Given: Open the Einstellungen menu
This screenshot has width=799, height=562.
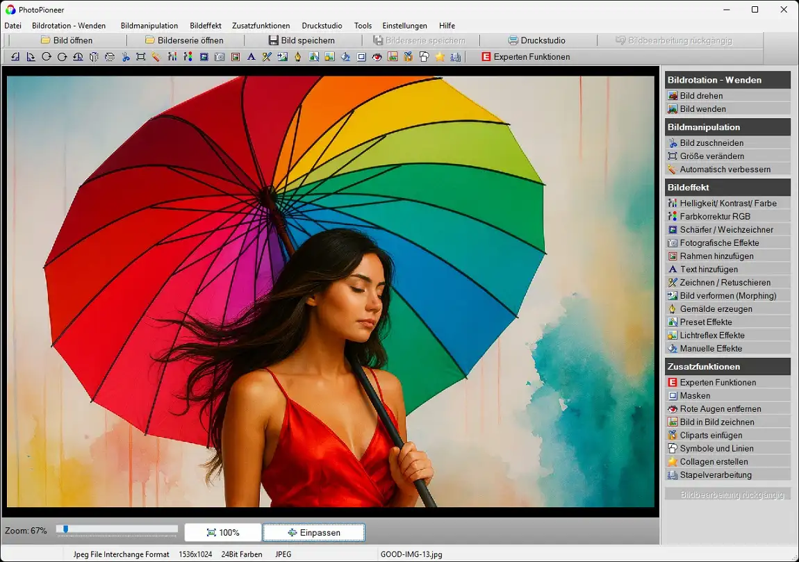Looking at the screenshot, I should point(405,26).
